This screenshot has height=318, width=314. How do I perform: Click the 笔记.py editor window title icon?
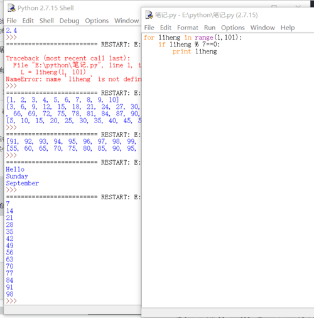[x=149, y=15]
